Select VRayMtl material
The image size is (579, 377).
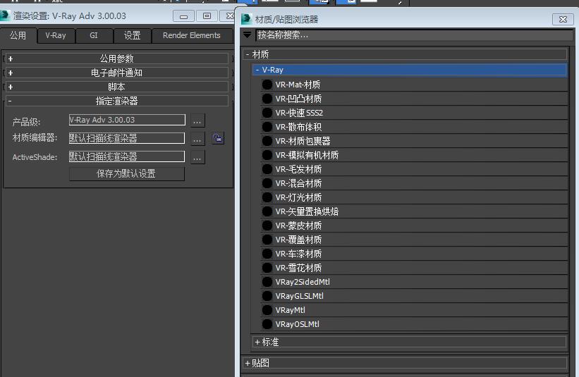pos(414,310)
